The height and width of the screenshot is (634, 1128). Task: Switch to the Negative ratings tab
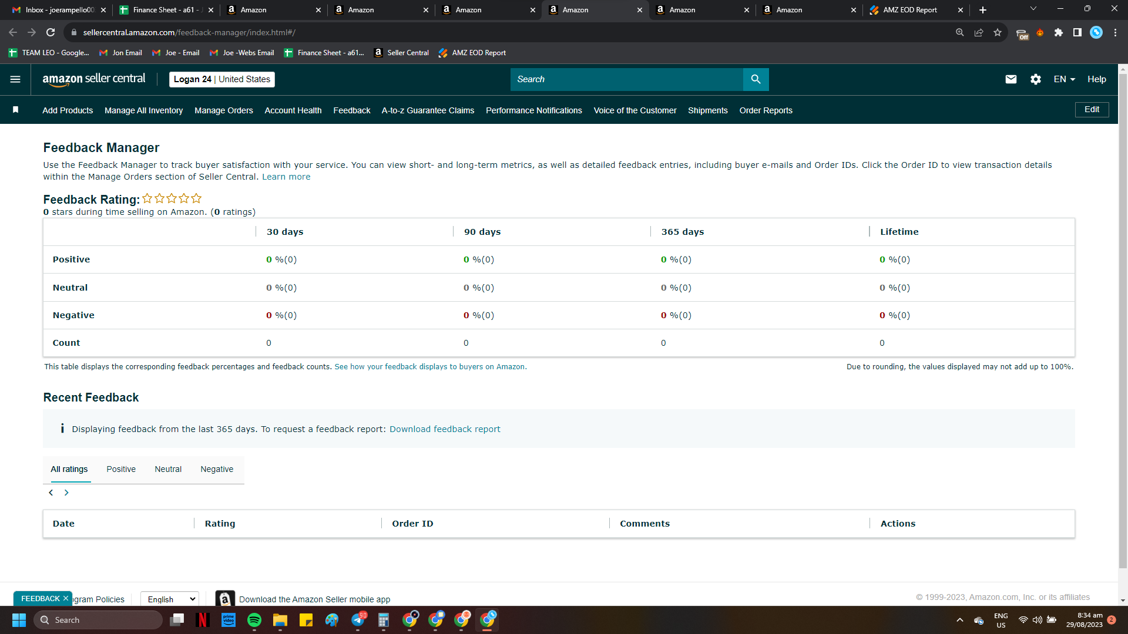click(x=217, y=469)
